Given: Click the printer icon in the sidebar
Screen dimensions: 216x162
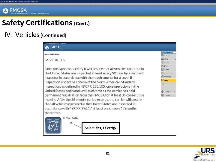Looking at the screenshot, I should click(162, 91).
